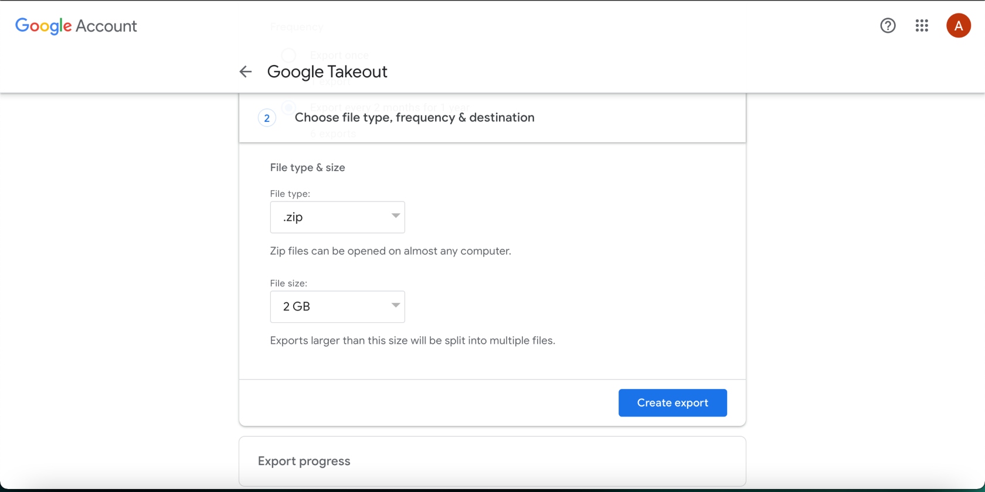
Task: Open the File size 2 GB dropdown
Action: point(337,307)
